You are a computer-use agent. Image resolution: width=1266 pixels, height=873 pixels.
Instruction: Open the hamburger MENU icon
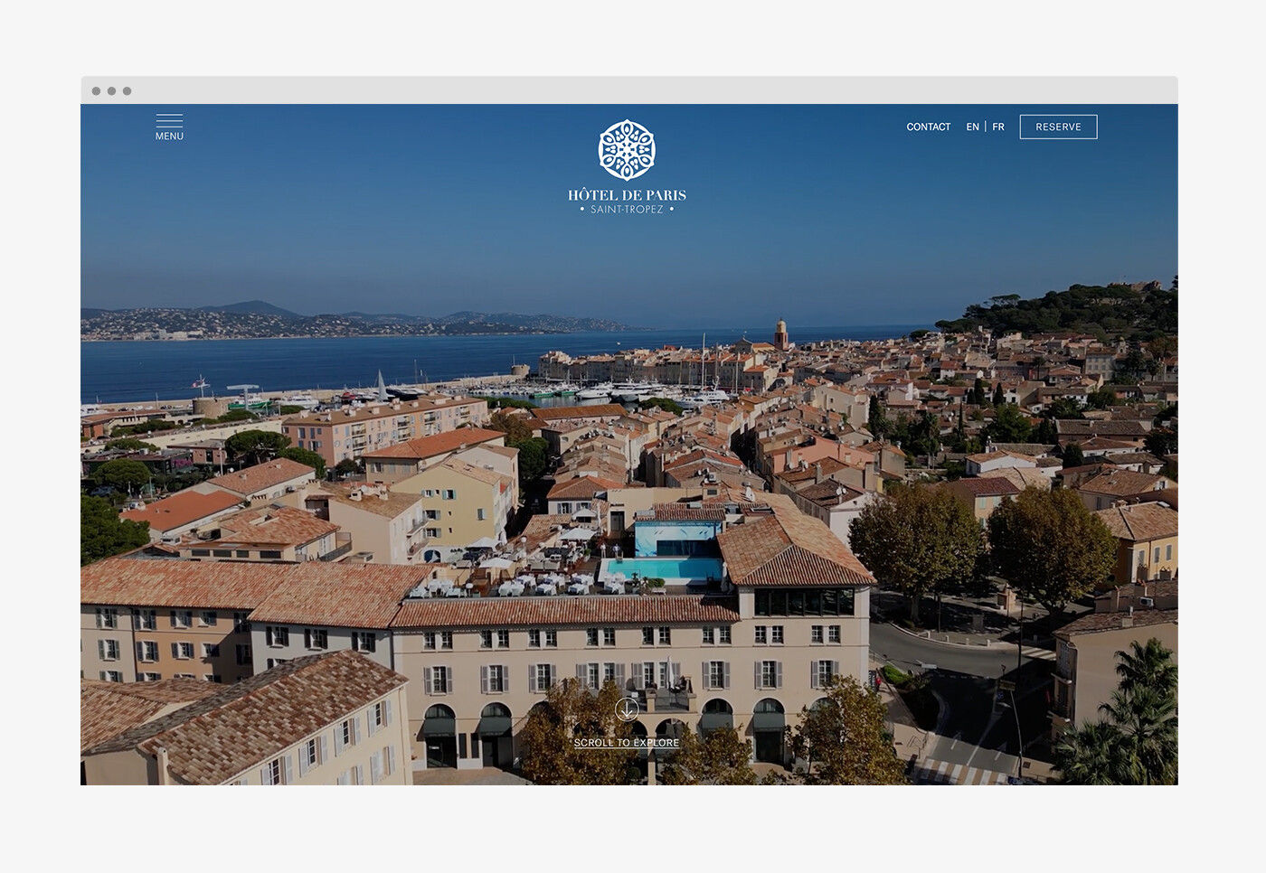[169, 120]
